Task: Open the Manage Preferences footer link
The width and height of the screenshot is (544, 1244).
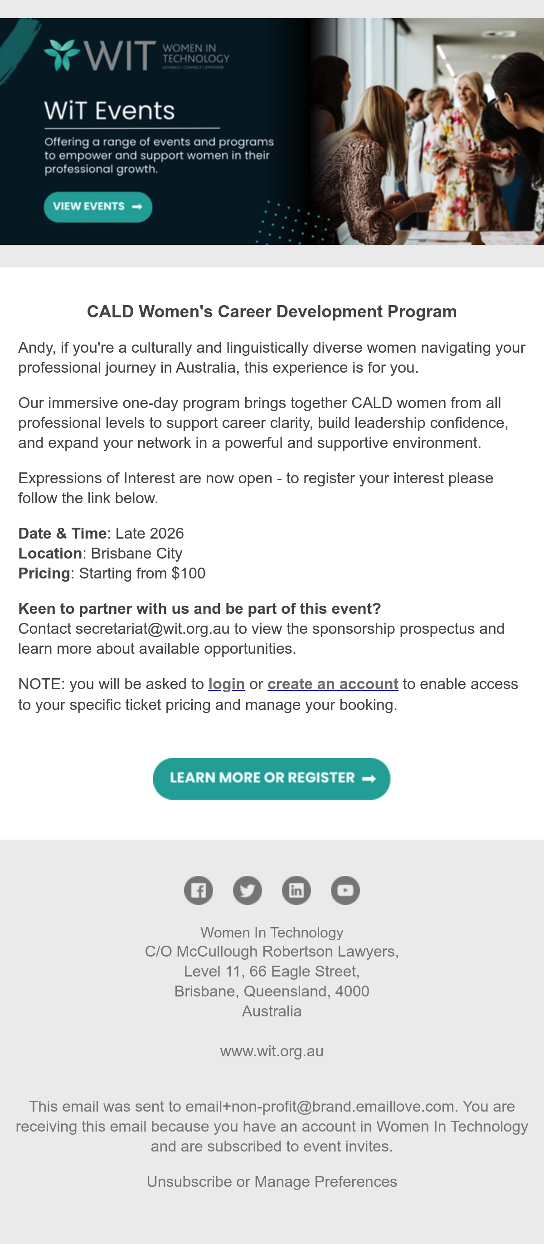Action: pyautogui.click(x=326, y=1182)
